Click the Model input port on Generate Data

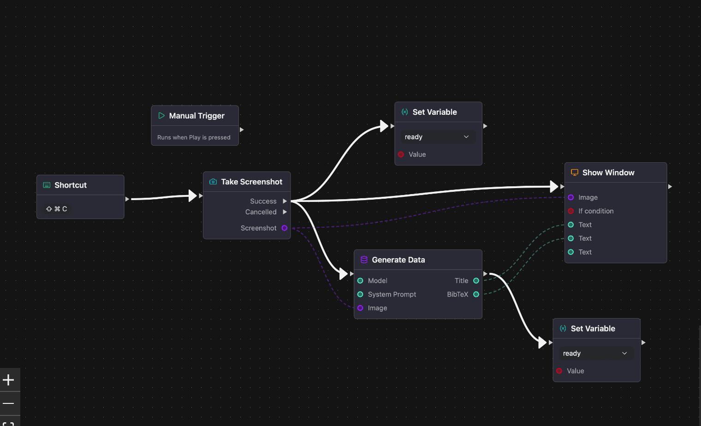[360, 281]
